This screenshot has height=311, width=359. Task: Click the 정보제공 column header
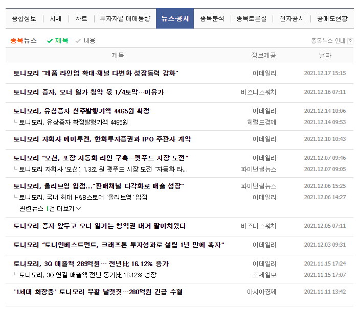tap(263, 55)
